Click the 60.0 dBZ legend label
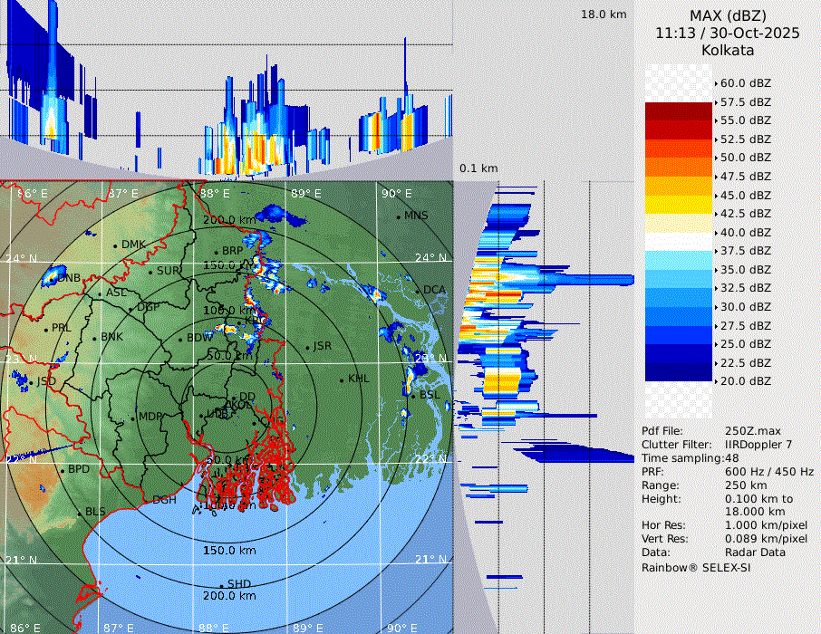This screenshot has width=821, height=634. coord(745,82)
